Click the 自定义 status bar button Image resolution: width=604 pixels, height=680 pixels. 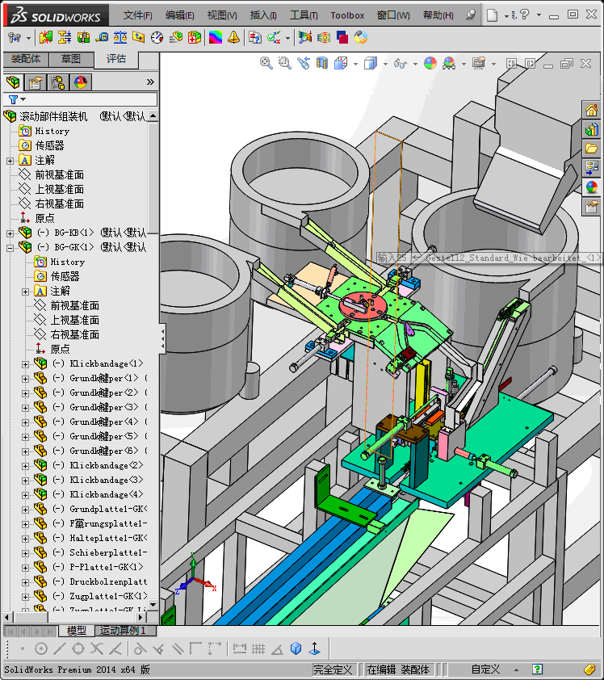486,670
